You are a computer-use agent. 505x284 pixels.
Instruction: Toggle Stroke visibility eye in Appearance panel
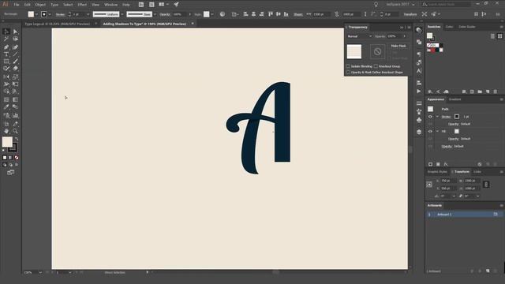click(430, 117)
